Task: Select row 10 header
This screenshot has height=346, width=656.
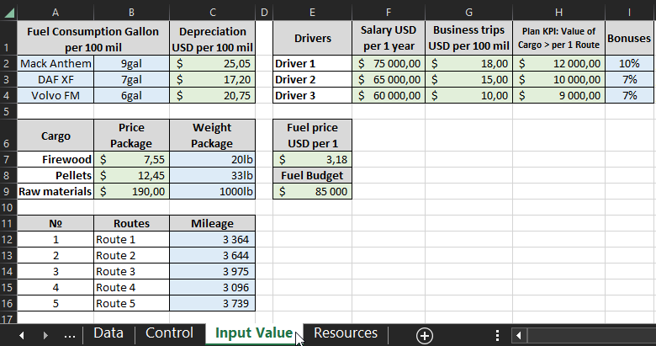Action: click(8, 208)
